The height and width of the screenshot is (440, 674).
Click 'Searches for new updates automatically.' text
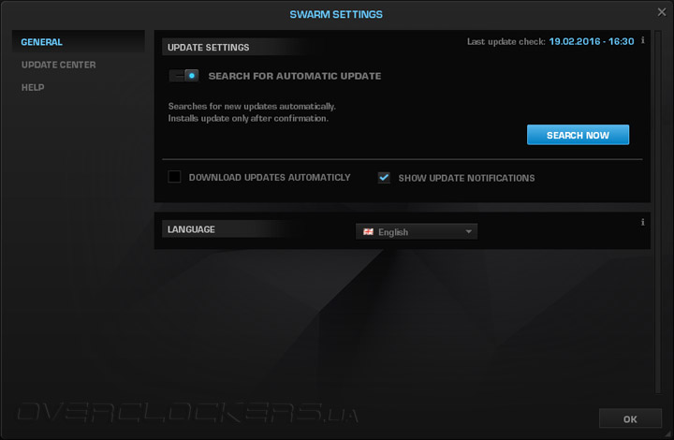[252, 106]
